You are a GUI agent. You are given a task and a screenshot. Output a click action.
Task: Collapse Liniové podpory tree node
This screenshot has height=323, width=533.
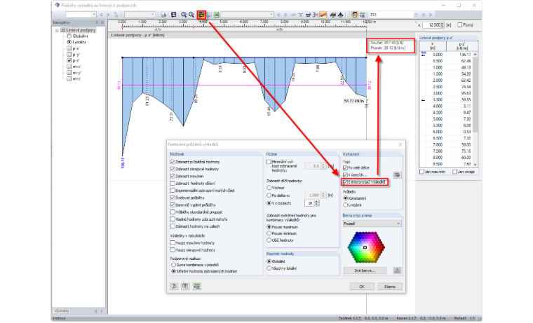click(57, 30)
